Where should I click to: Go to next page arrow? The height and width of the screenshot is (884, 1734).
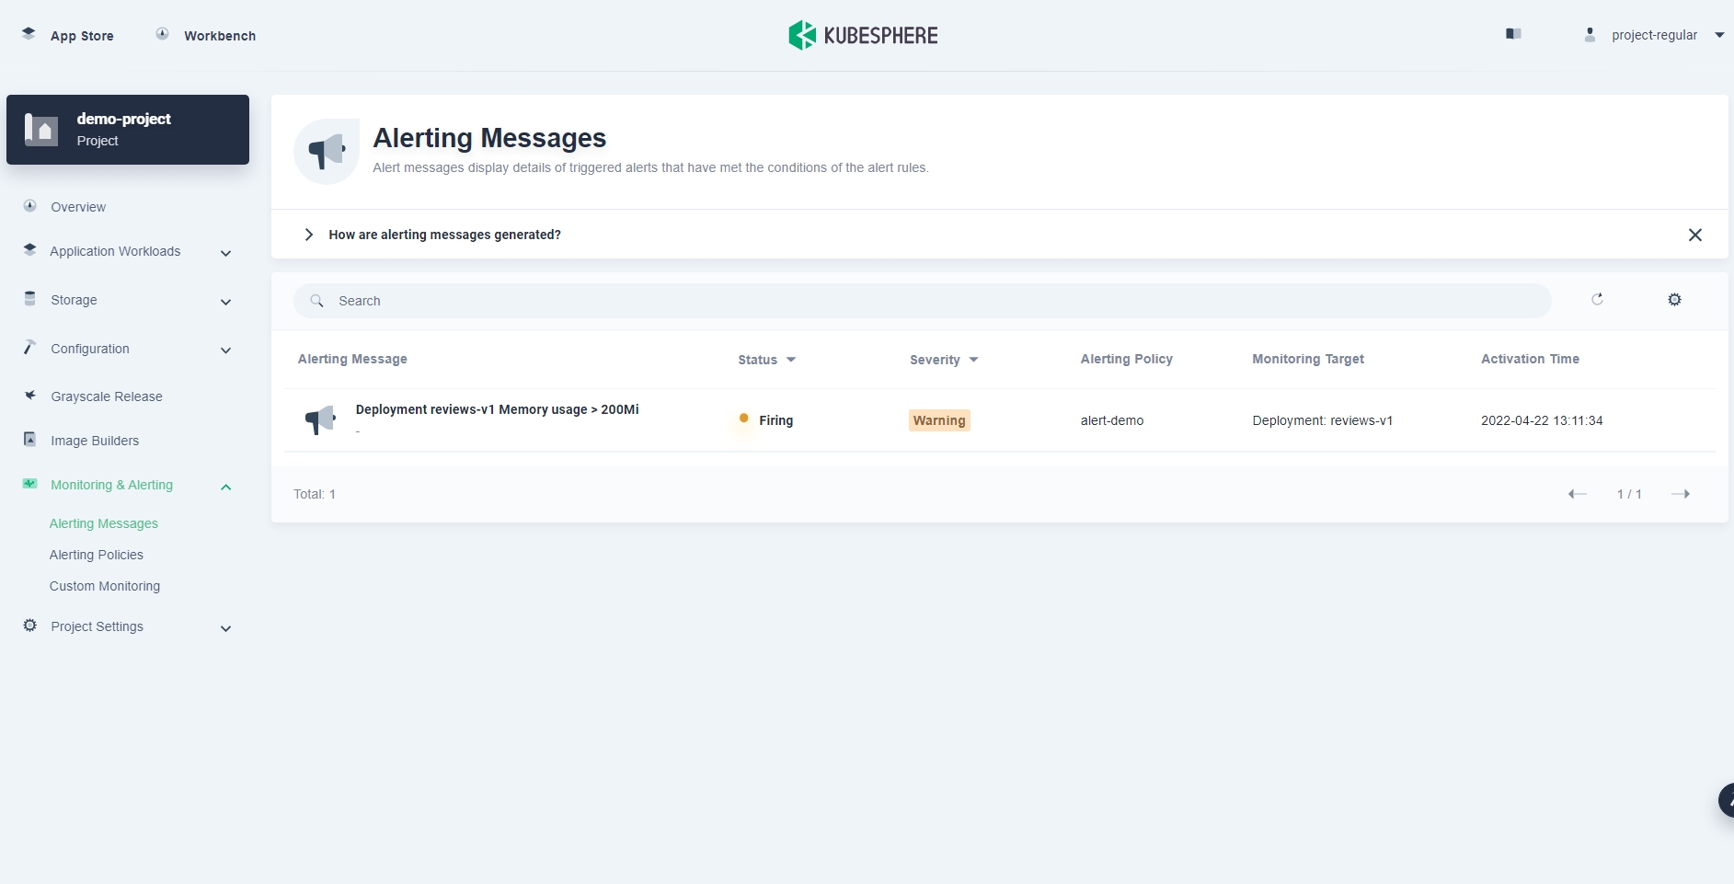click(x=1680, y=494)
